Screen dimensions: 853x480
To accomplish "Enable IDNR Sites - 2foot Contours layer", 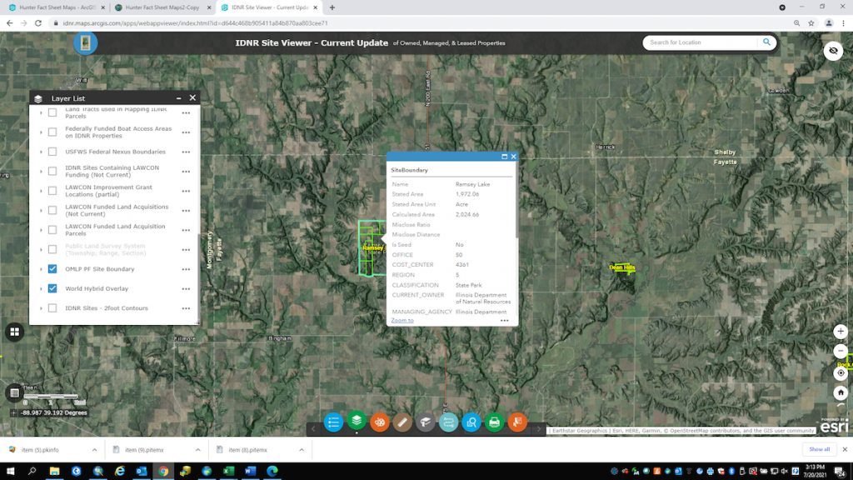I will [x=52, y=308].
